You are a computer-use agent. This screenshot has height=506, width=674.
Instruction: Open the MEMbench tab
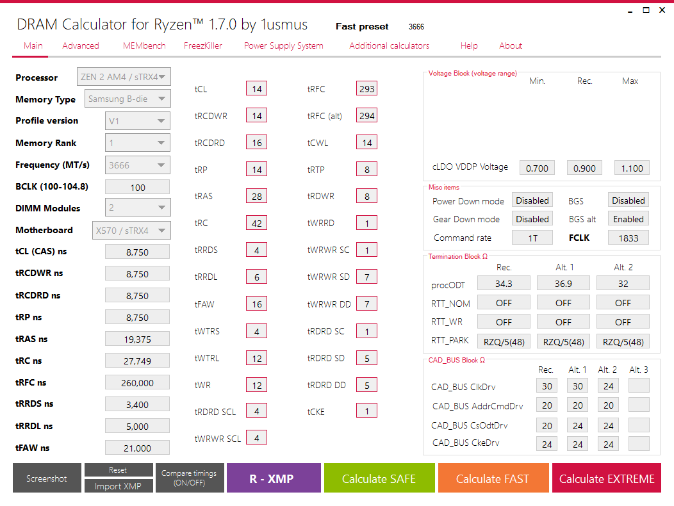coord(144,45)
